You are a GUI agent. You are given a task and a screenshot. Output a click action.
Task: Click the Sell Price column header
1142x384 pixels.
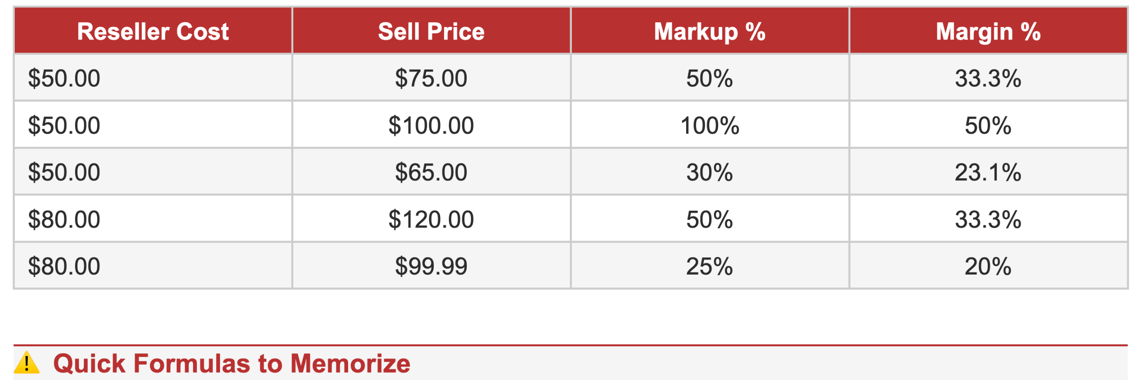point(431,31)
